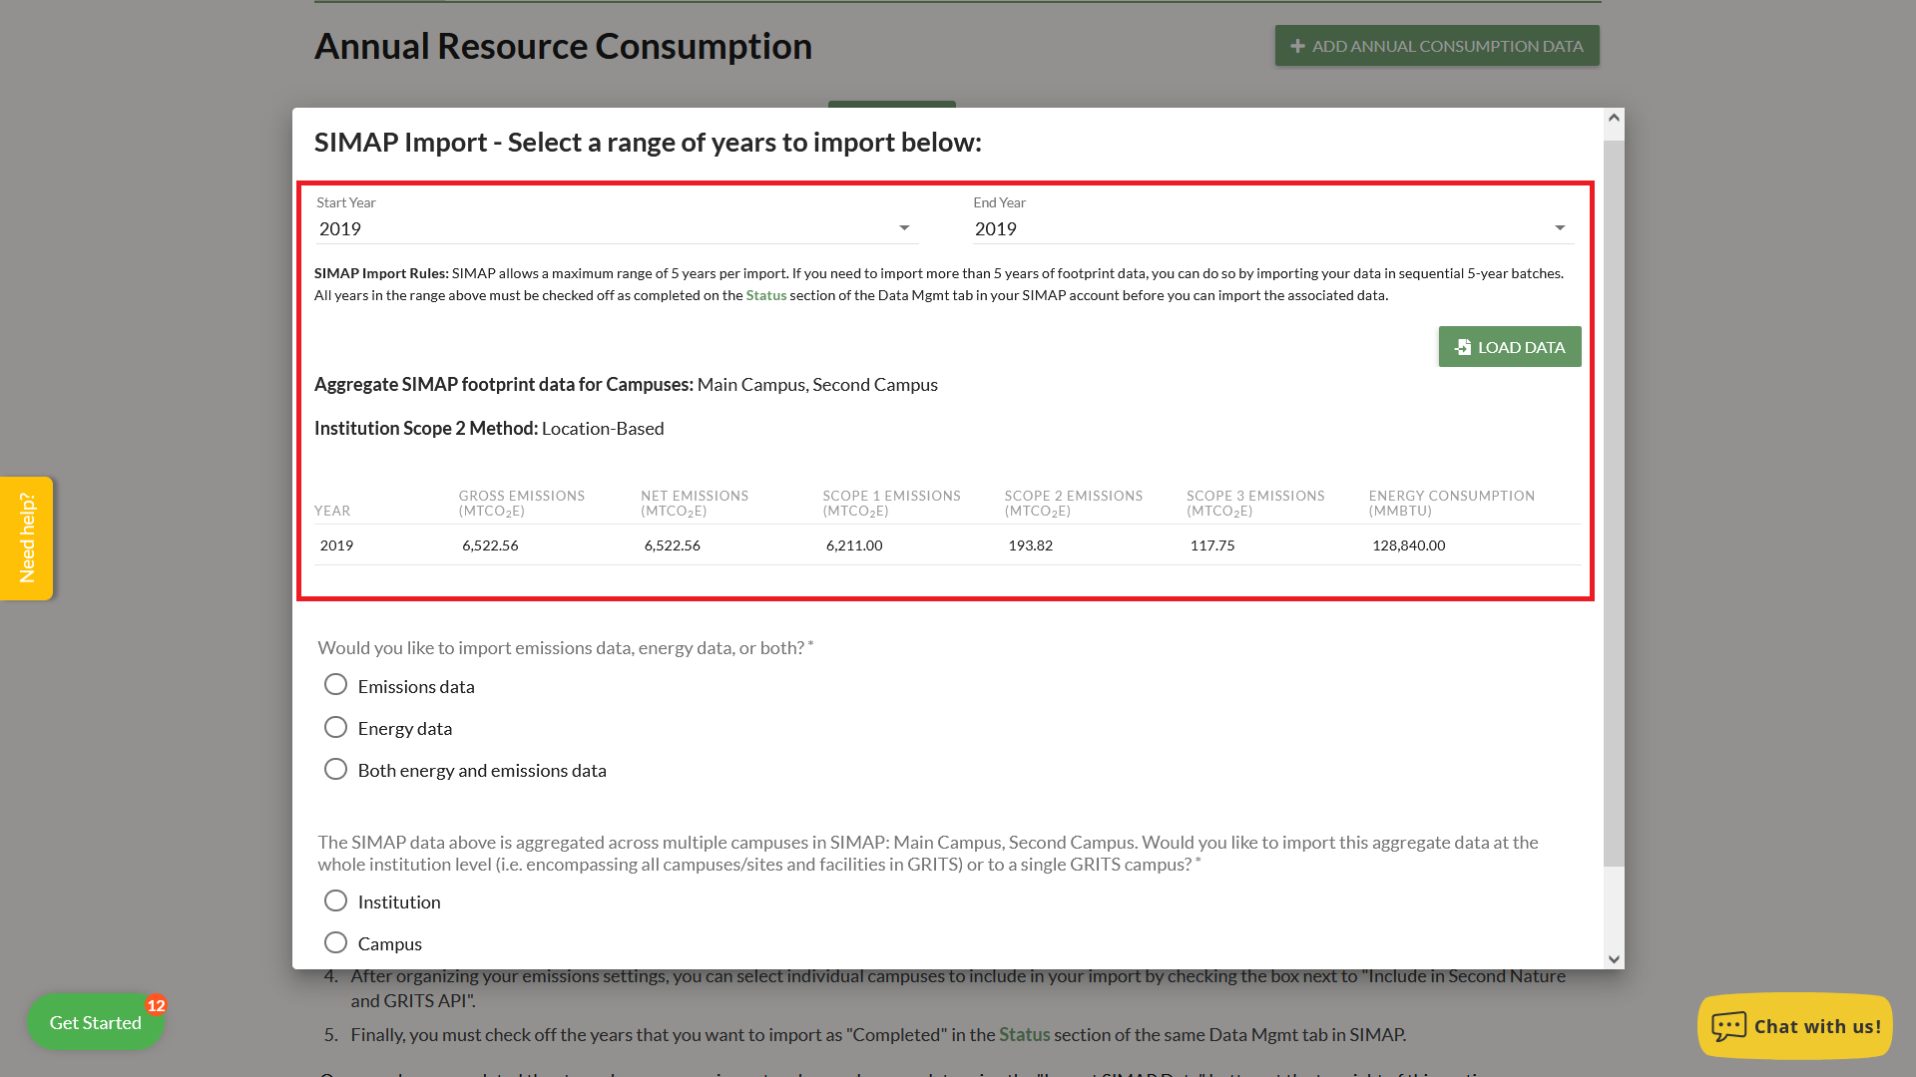Image resolution: width=1916 pixels, height=1077 pixels.
Task: Click the Gross Emissions column header
Action: [522, 504]
